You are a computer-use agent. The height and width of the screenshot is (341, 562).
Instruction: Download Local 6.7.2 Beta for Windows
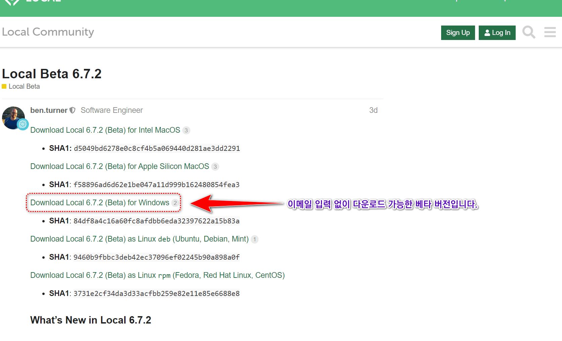(x=99, y=203)
